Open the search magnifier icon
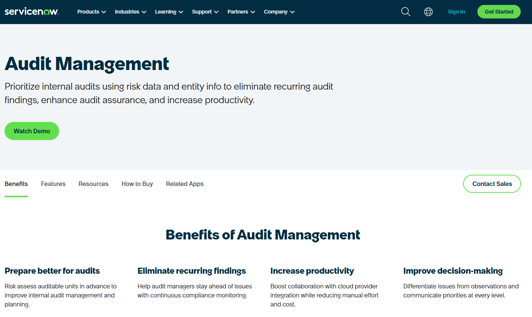This screenshot has height=317, width=532. pos(406,12)
